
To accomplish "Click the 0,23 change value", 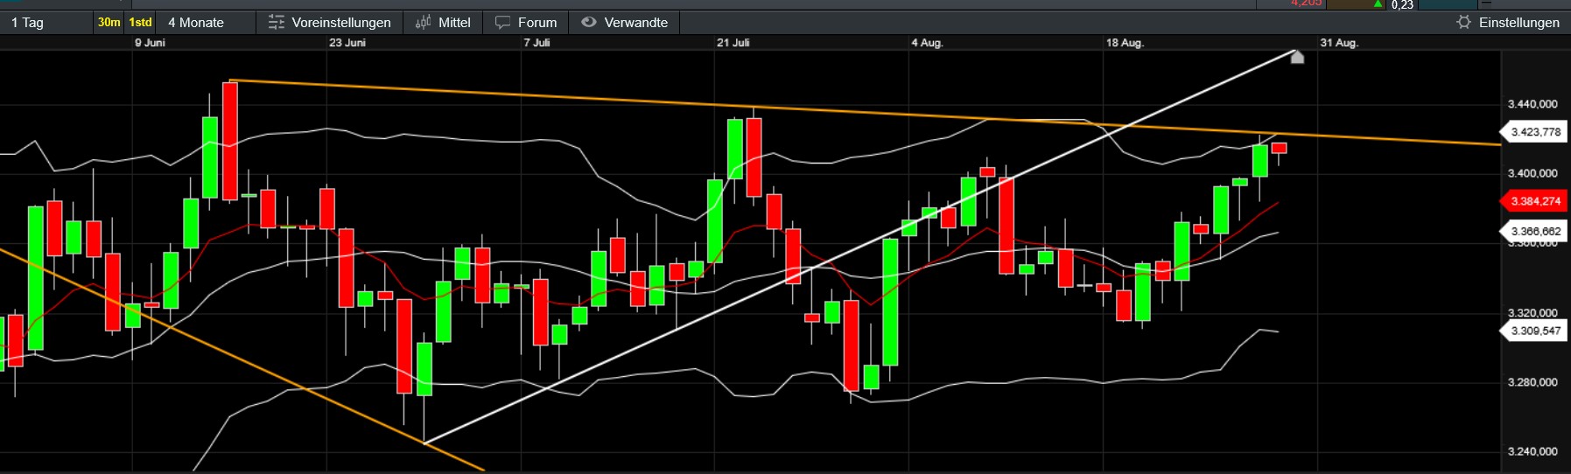I will click(1402, 4).
